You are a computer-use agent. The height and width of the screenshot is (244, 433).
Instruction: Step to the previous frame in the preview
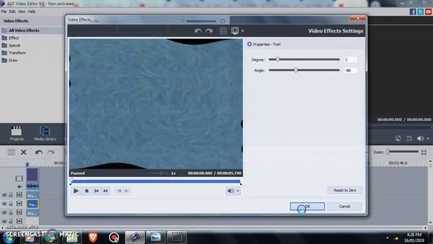coord(96,191)
